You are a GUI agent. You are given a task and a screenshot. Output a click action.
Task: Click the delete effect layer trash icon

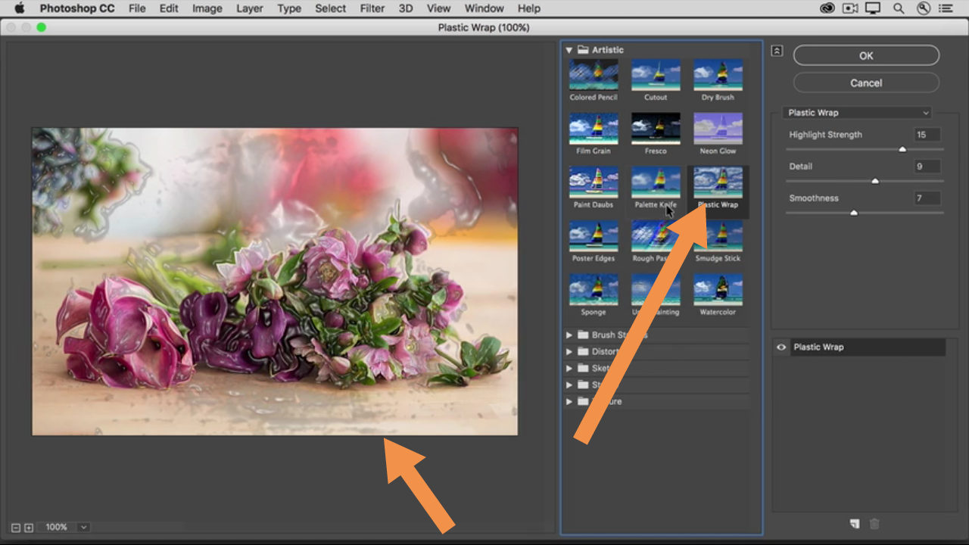point(874,524)
